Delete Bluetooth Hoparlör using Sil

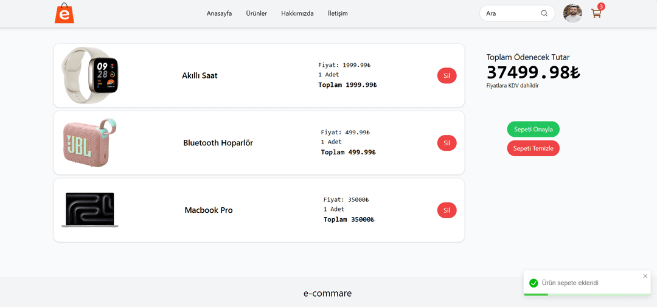pos(447,143)
